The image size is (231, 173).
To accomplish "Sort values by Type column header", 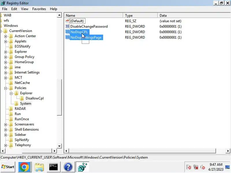I will 140,16.
